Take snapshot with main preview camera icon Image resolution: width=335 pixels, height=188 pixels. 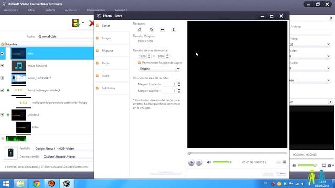pyautogui.click(x=329, y=166)
